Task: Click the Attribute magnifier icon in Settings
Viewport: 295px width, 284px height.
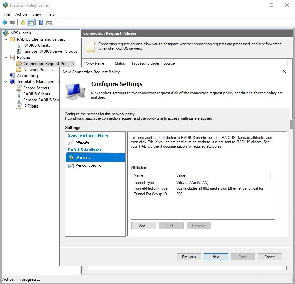Action: click(71, 142)
